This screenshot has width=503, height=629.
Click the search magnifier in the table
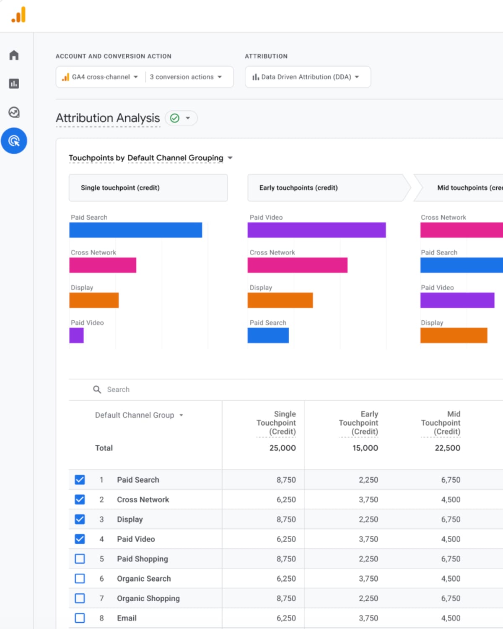tap(97, 390)
